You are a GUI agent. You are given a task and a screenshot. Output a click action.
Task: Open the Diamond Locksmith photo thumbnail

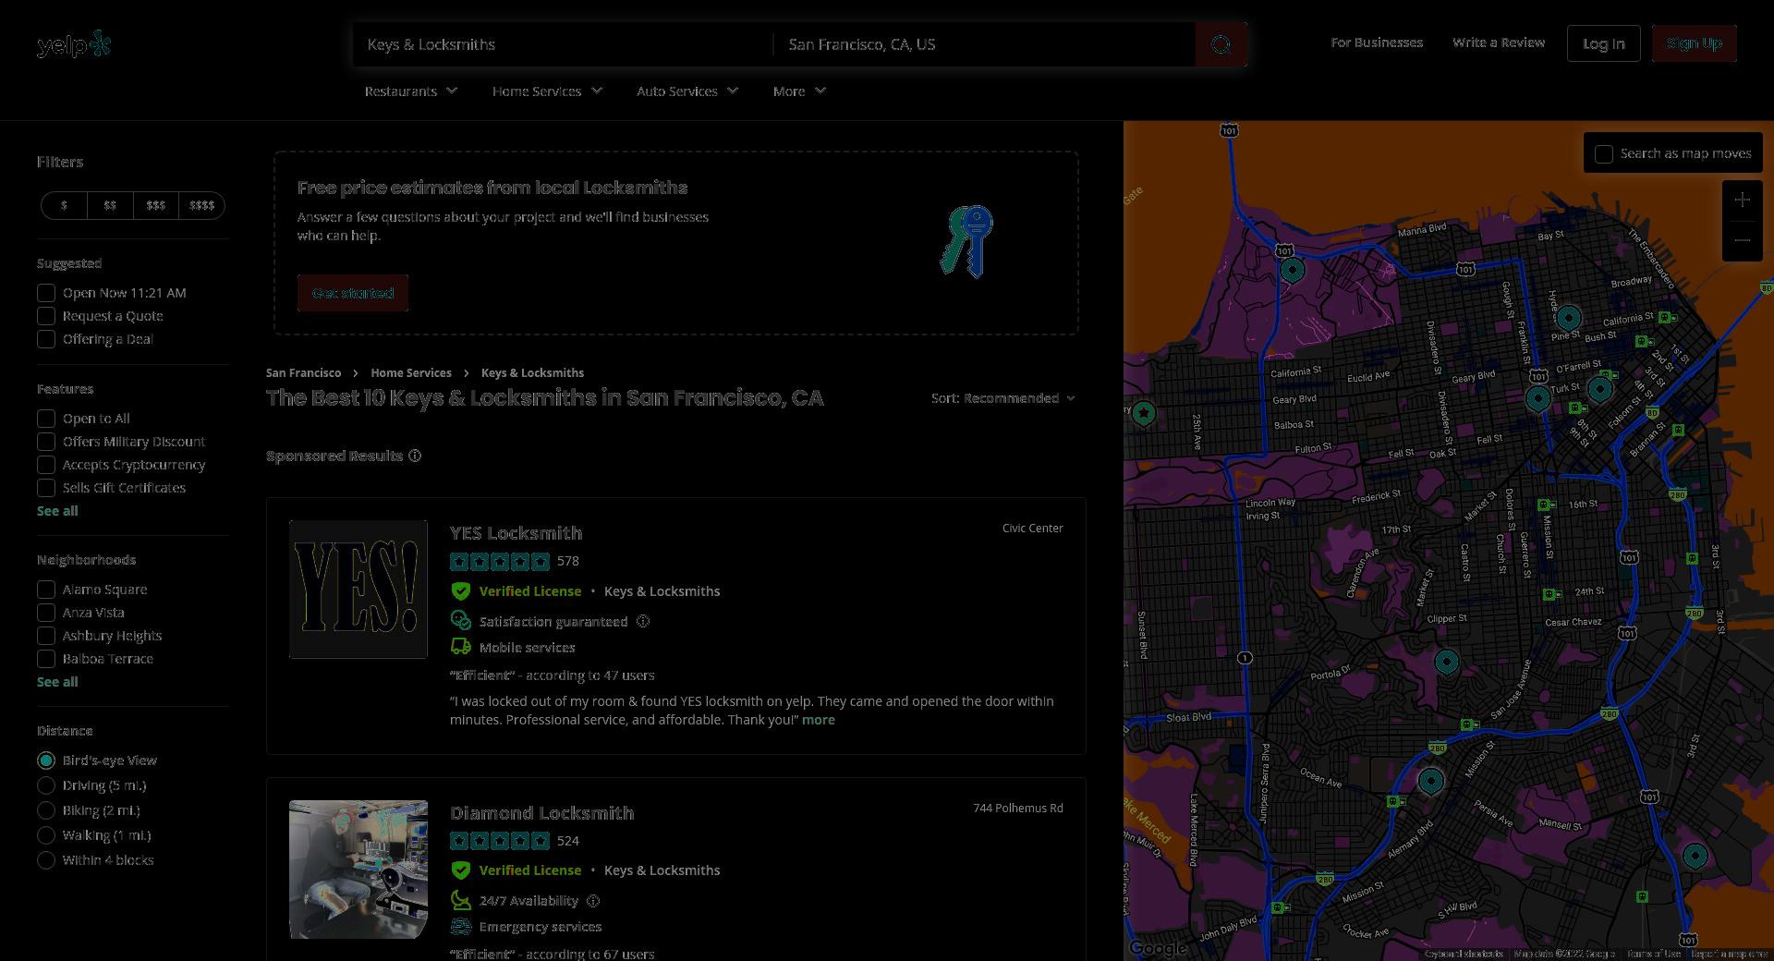[358, 870]
